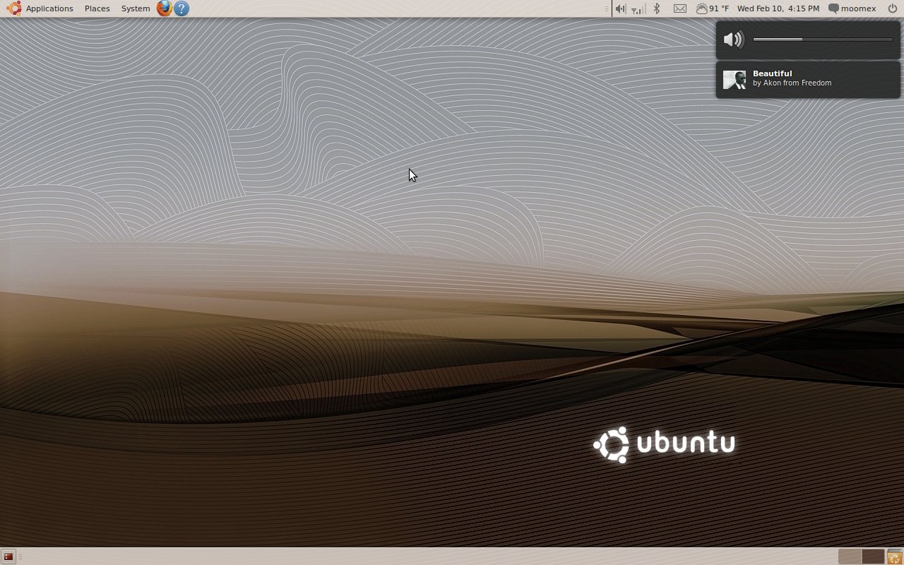Open the moomex user status menu
The image size is (904, 565).
point(852,8)
